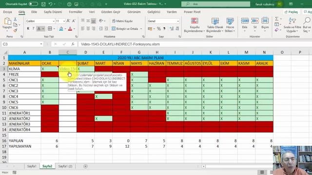Open the Hizalama dialog launcher
312x175 pixels.
pos(143,37)
